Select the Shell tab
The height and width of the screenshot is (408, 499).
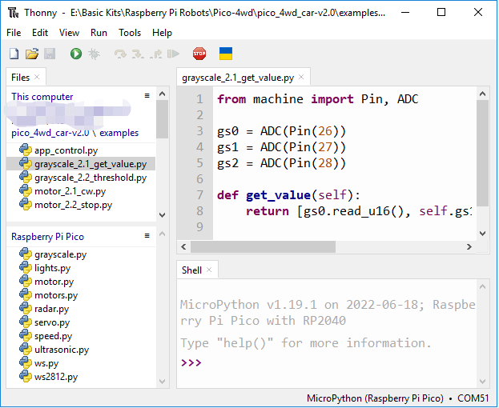coord(191,270)
